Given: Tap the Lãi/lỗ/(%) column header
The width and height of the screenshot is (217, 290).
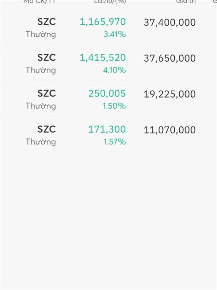Looking at the screenshot, I should coord(110,2).
